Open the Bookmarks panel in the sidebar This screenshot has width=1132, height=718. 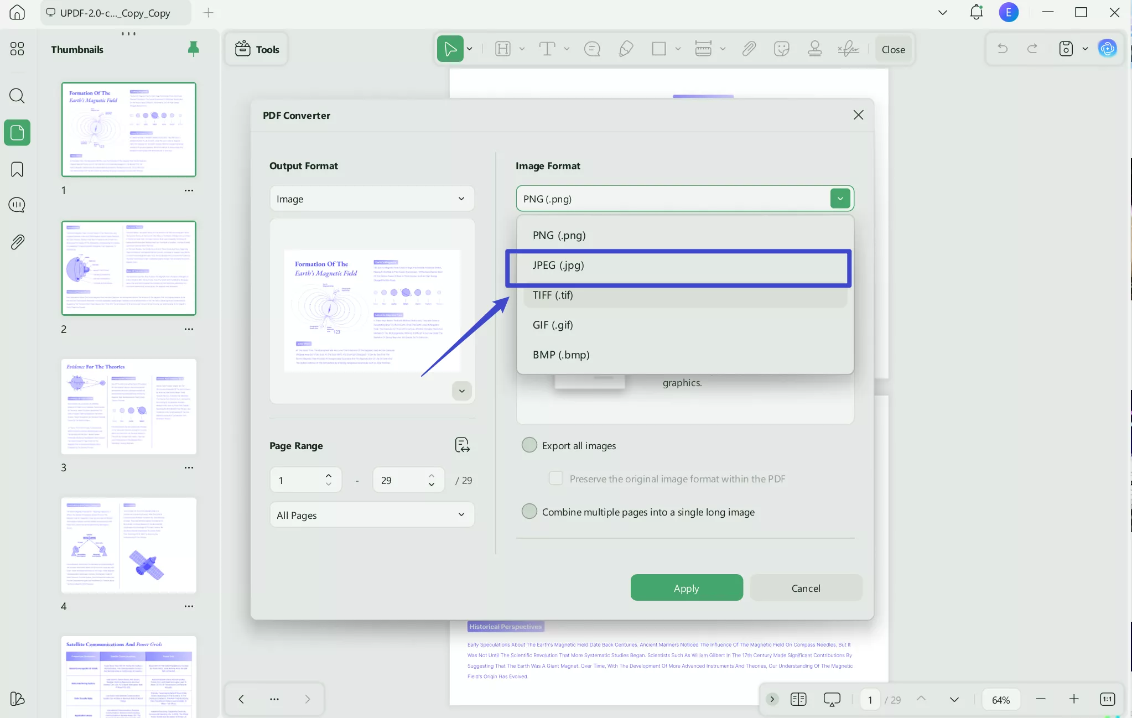pos(17,169)
